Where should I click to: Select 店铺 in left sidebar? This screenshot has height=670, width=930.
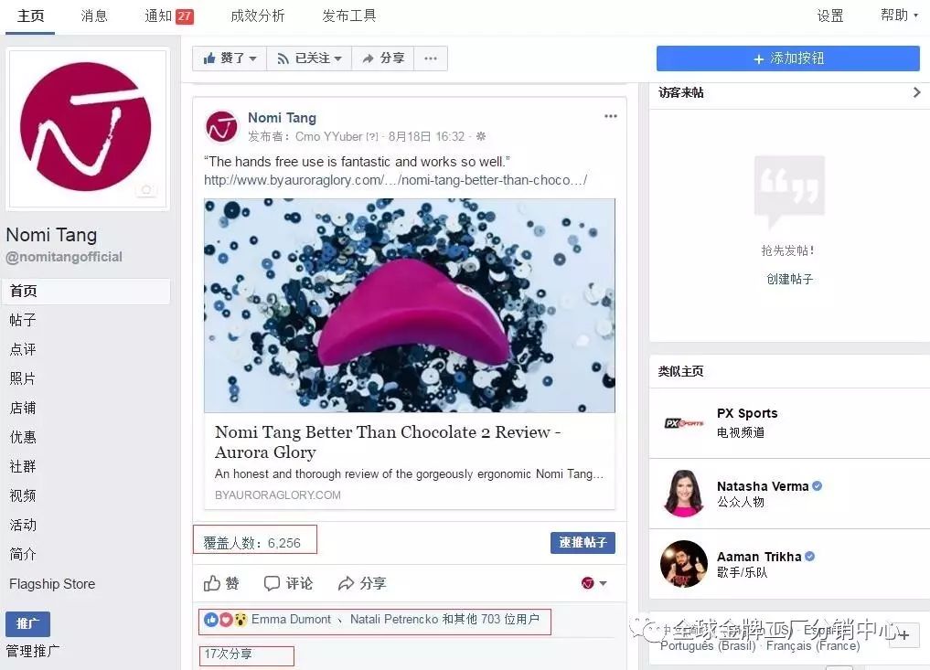click(x=23, y=408)
